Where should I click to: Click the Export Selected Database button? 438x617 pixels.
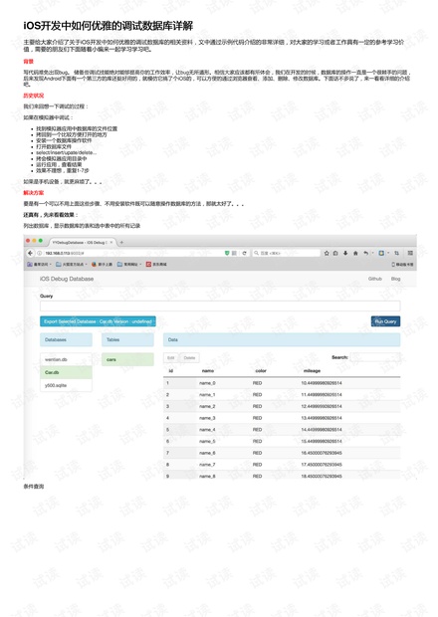pyautogui.click(x=98, y=321)
